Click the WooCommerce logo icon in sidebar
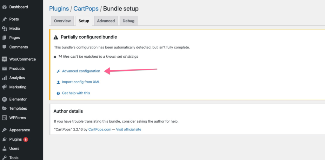Screen dimensions: 325x160 (x=4, y=59)
